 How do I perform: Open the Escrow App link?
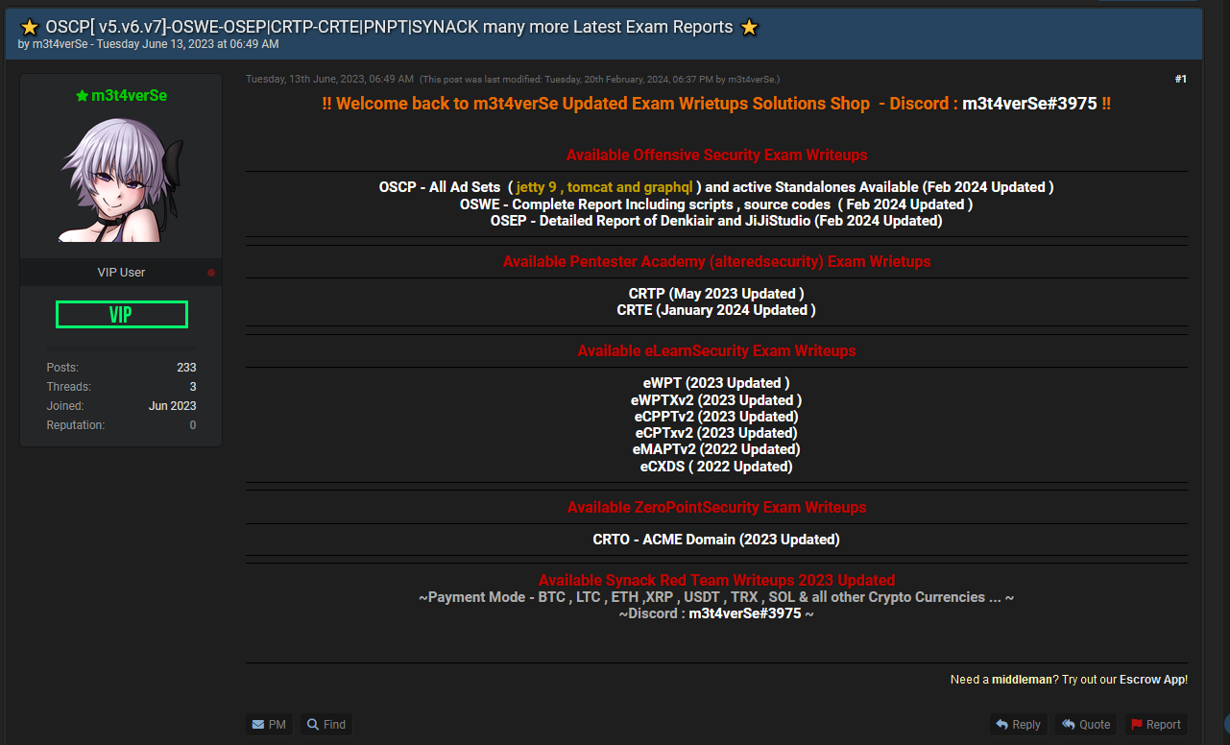[x=1152, y=679]
